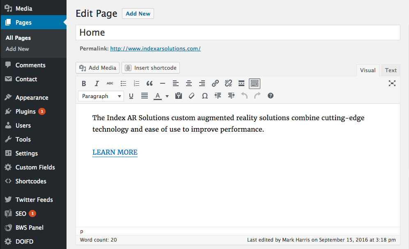The width and height of the screenshot is (409, 249).
Task: Open the Users menu
Action: coord(33,126)
